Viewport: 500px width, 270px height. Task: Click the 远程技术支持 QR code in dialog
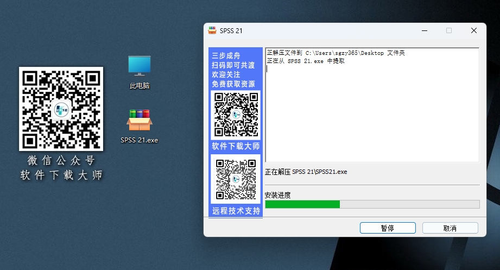[236, 179]
